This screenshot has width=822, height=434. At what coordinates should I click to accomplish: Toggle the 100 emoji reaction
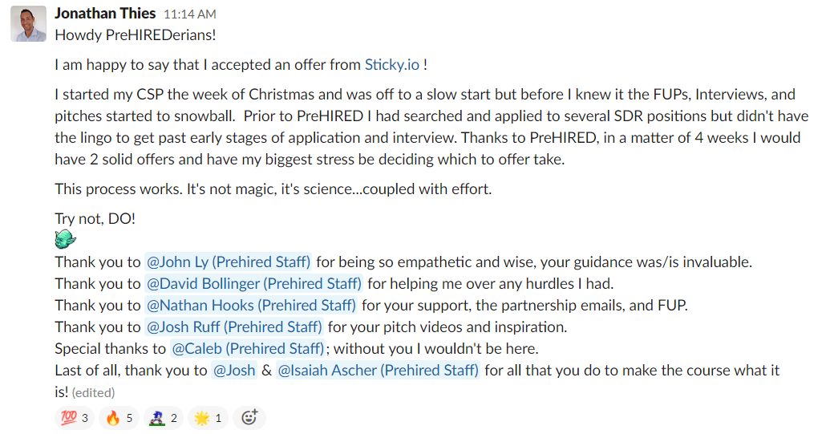pyautogui.click(x=74, y=418)
